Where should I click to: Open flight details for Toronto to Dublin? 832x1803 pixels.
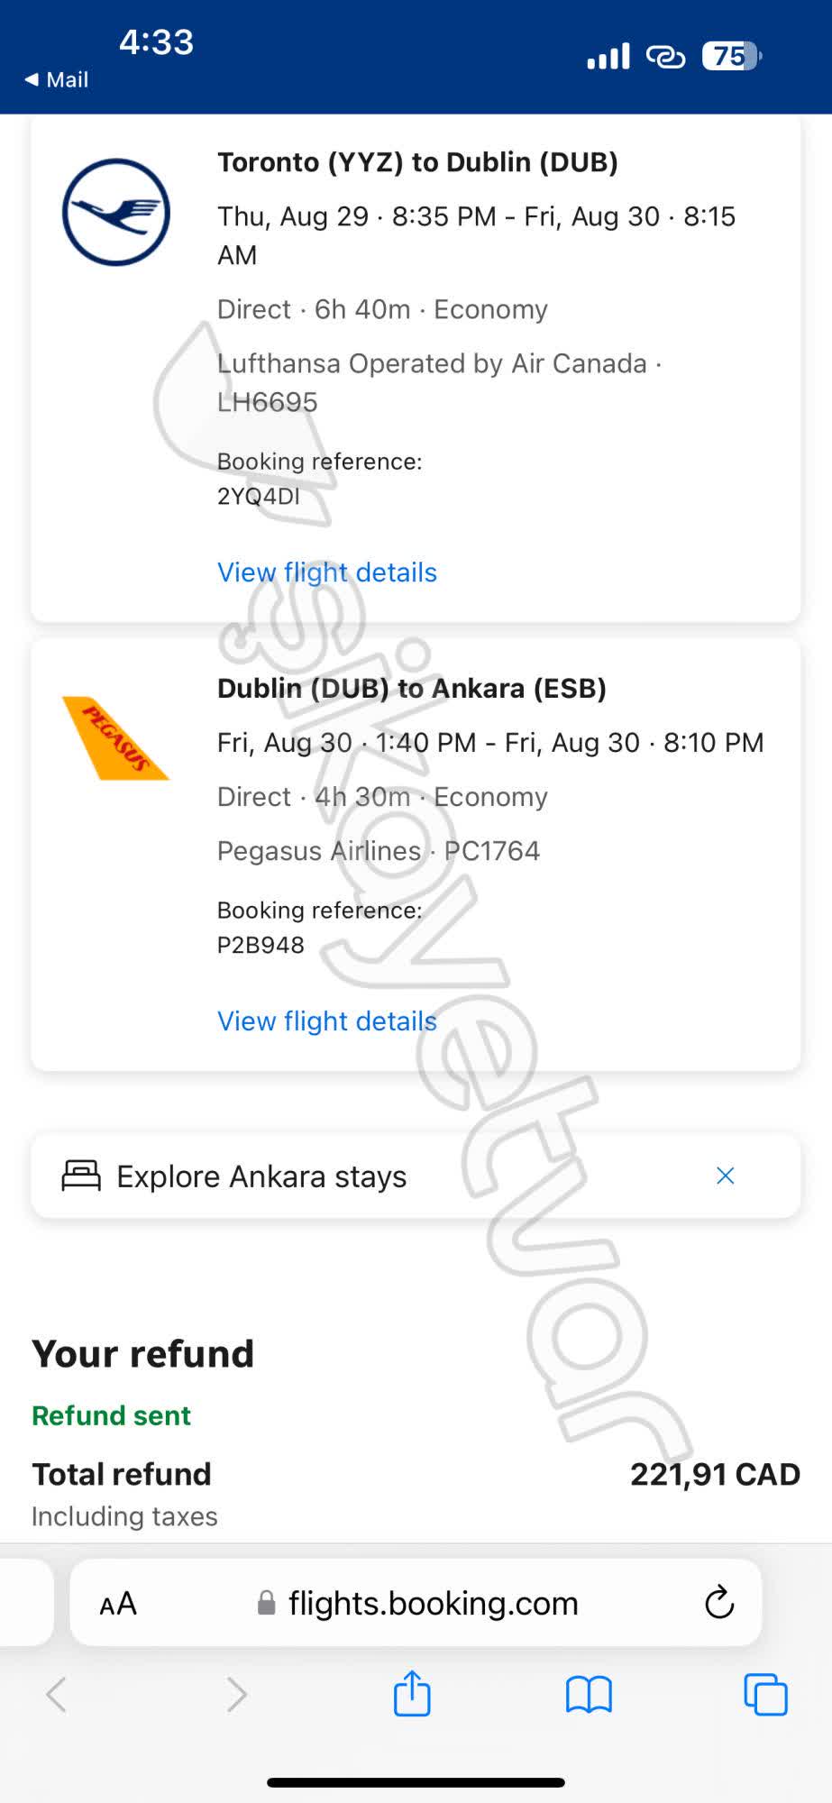tap(326, 572)
